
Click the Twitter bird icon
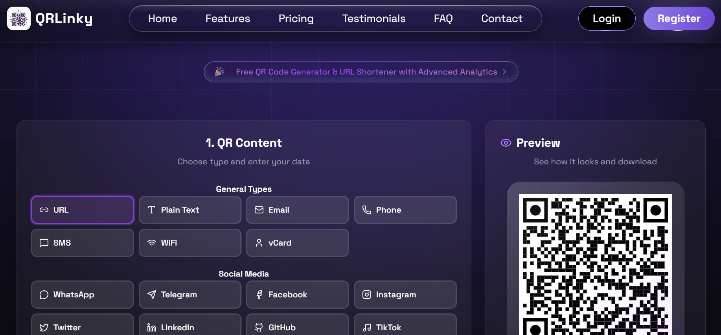44,327
